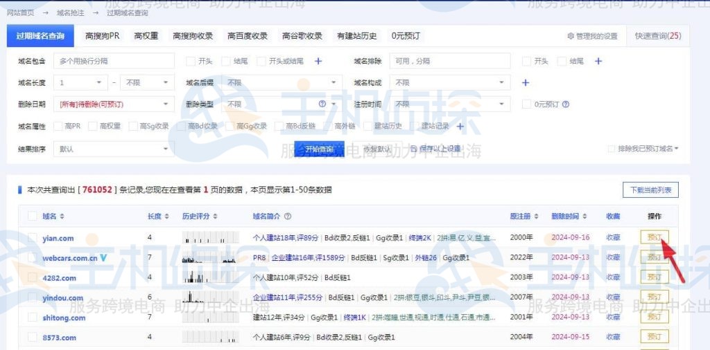
Task: Sort by 域名 column arrows
Action: 62,217
